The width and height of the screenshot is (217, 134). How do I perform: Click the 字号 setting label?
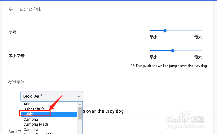[12, 32]
